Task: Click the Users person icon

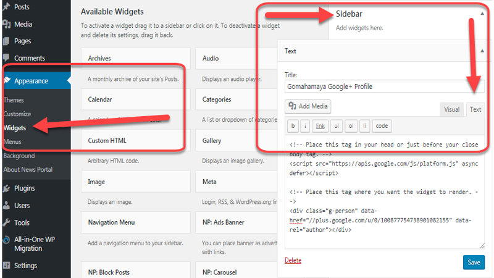Action: click(6, 205)
